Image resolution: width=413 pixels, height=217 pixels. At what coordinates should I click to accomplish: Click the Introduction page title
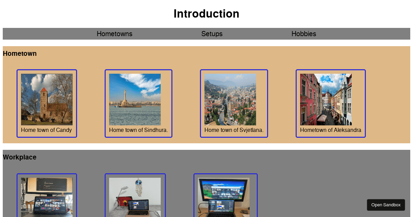coord(206,14)
